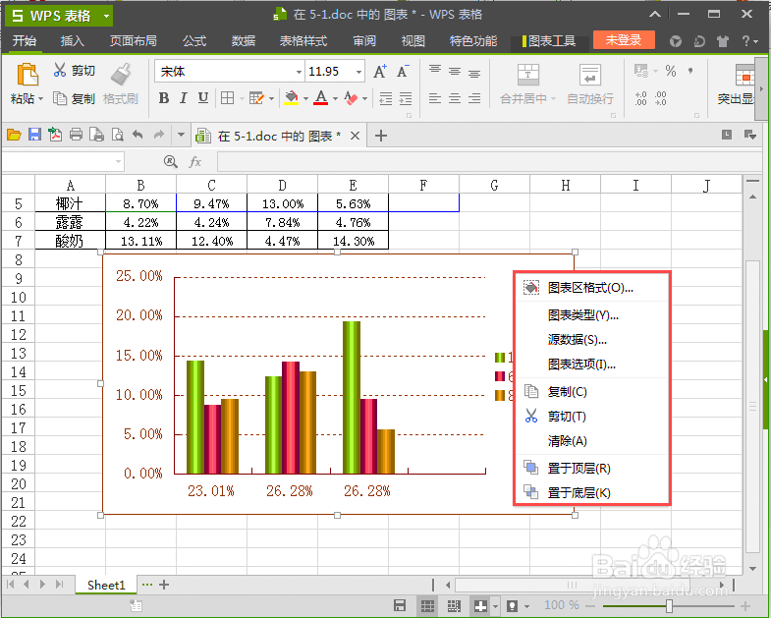This screenshot has height=618, width=771.
Task: Select the Sheet1 tab
Action: point(106,585)
